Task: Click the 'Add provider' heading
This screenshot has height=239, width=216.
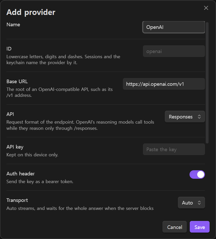Action: (x=31, y=12)
